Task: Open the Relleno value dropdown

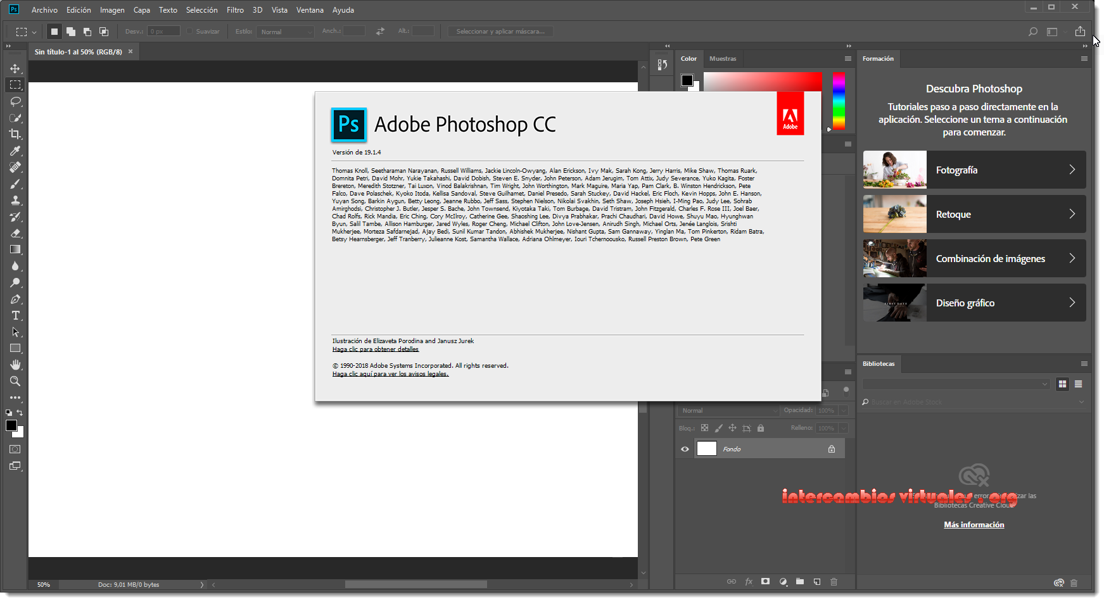Action: 844,429
